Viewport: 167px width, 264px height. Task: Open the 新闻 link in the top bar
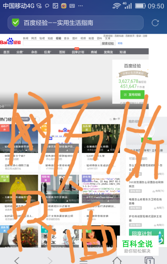(x=26, y=38)
